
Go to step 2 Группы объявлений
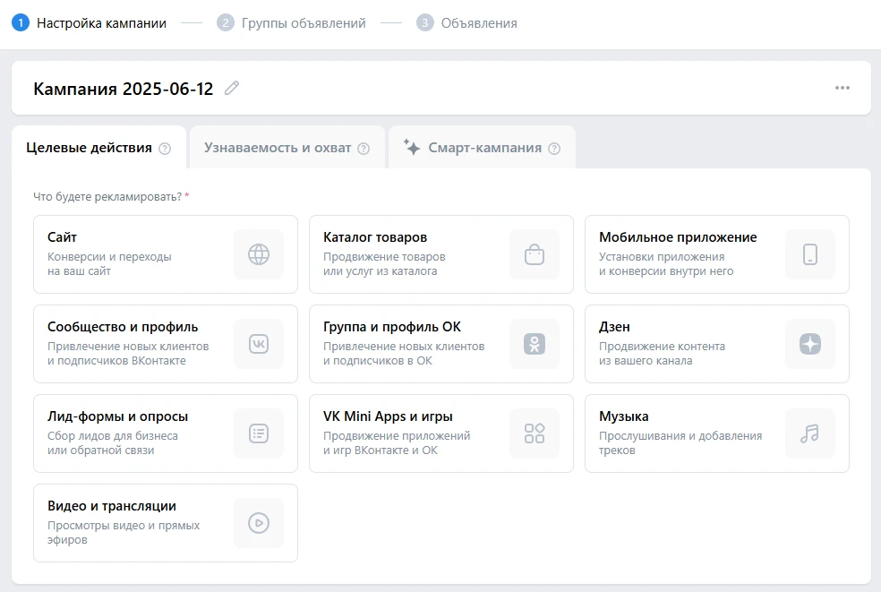click(x=303, y=23)
